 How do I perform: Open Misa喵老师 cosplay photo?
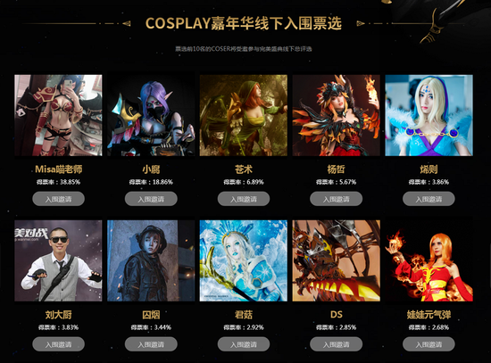point(58,115)
